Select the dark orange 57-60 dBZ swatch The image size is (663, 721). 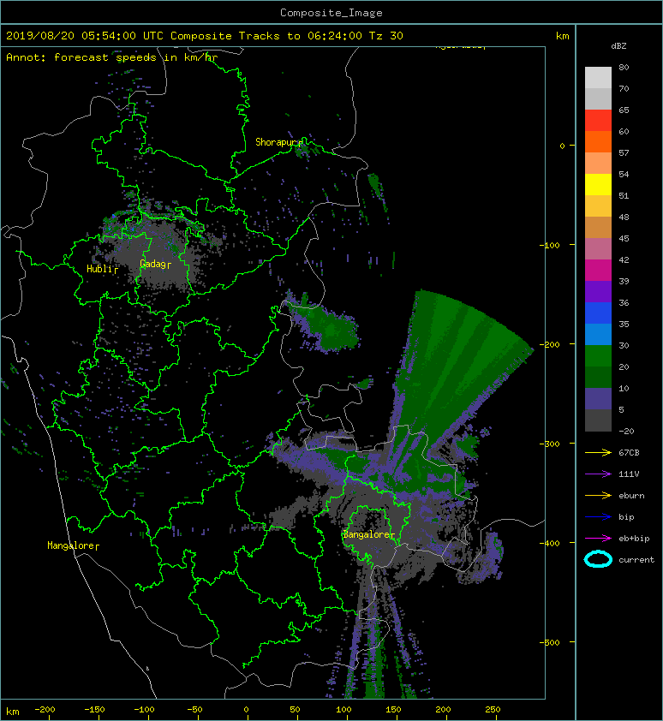[x=598, y=141]
